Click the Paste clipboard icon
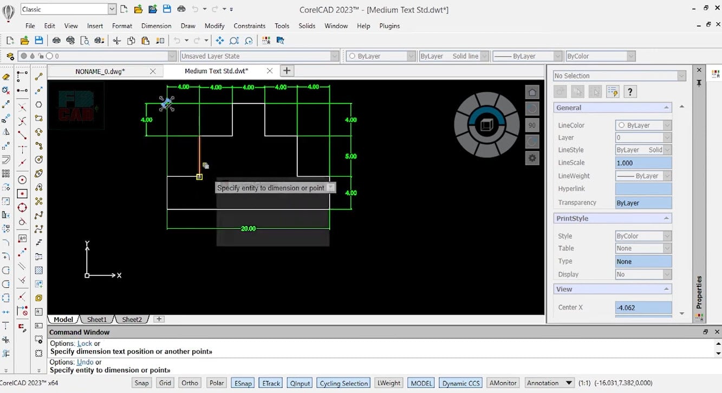Viewport: 722px width, 393px height. coord(145,41)
